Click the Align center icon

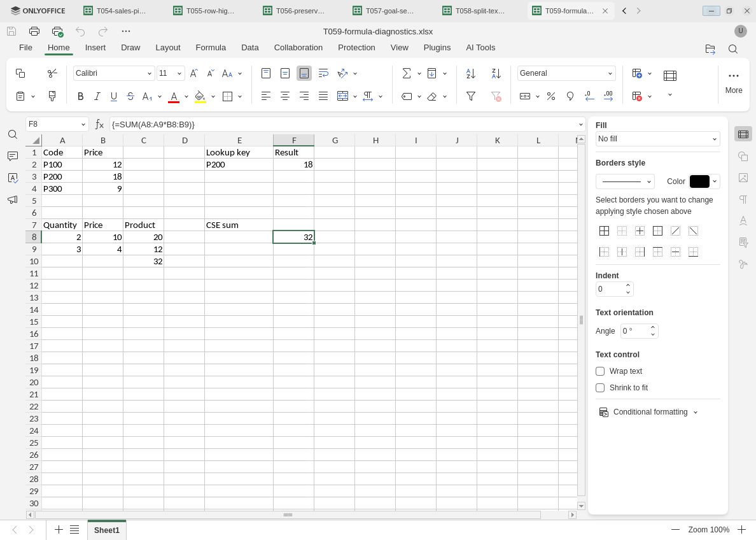pyautogui.click(x=285, y=96)
